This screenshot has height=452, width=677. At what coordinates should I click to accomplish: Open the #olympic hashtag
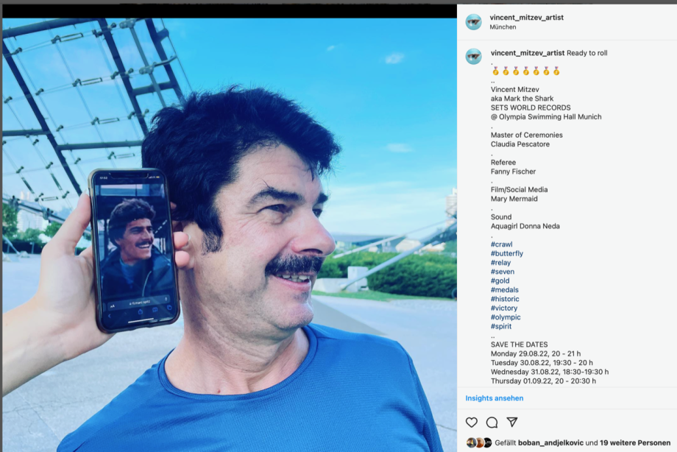tap(506, 317)
